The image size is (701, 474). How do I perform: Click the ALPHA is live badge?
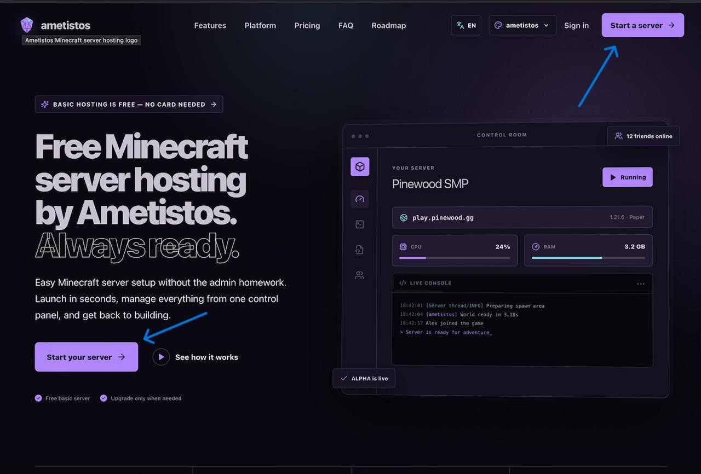[364, 378]
